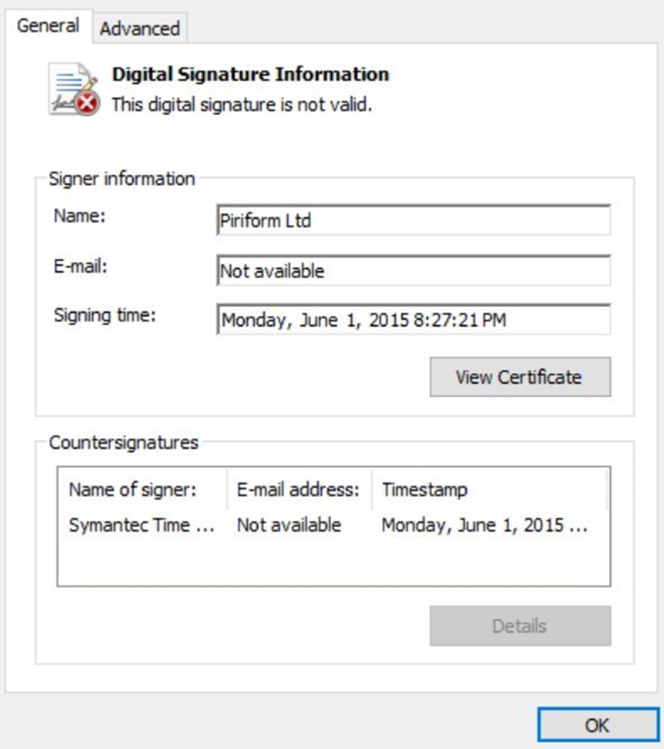Click the 'Digital Signature Information' heading

pyautogui.click(x=251, y=75)
